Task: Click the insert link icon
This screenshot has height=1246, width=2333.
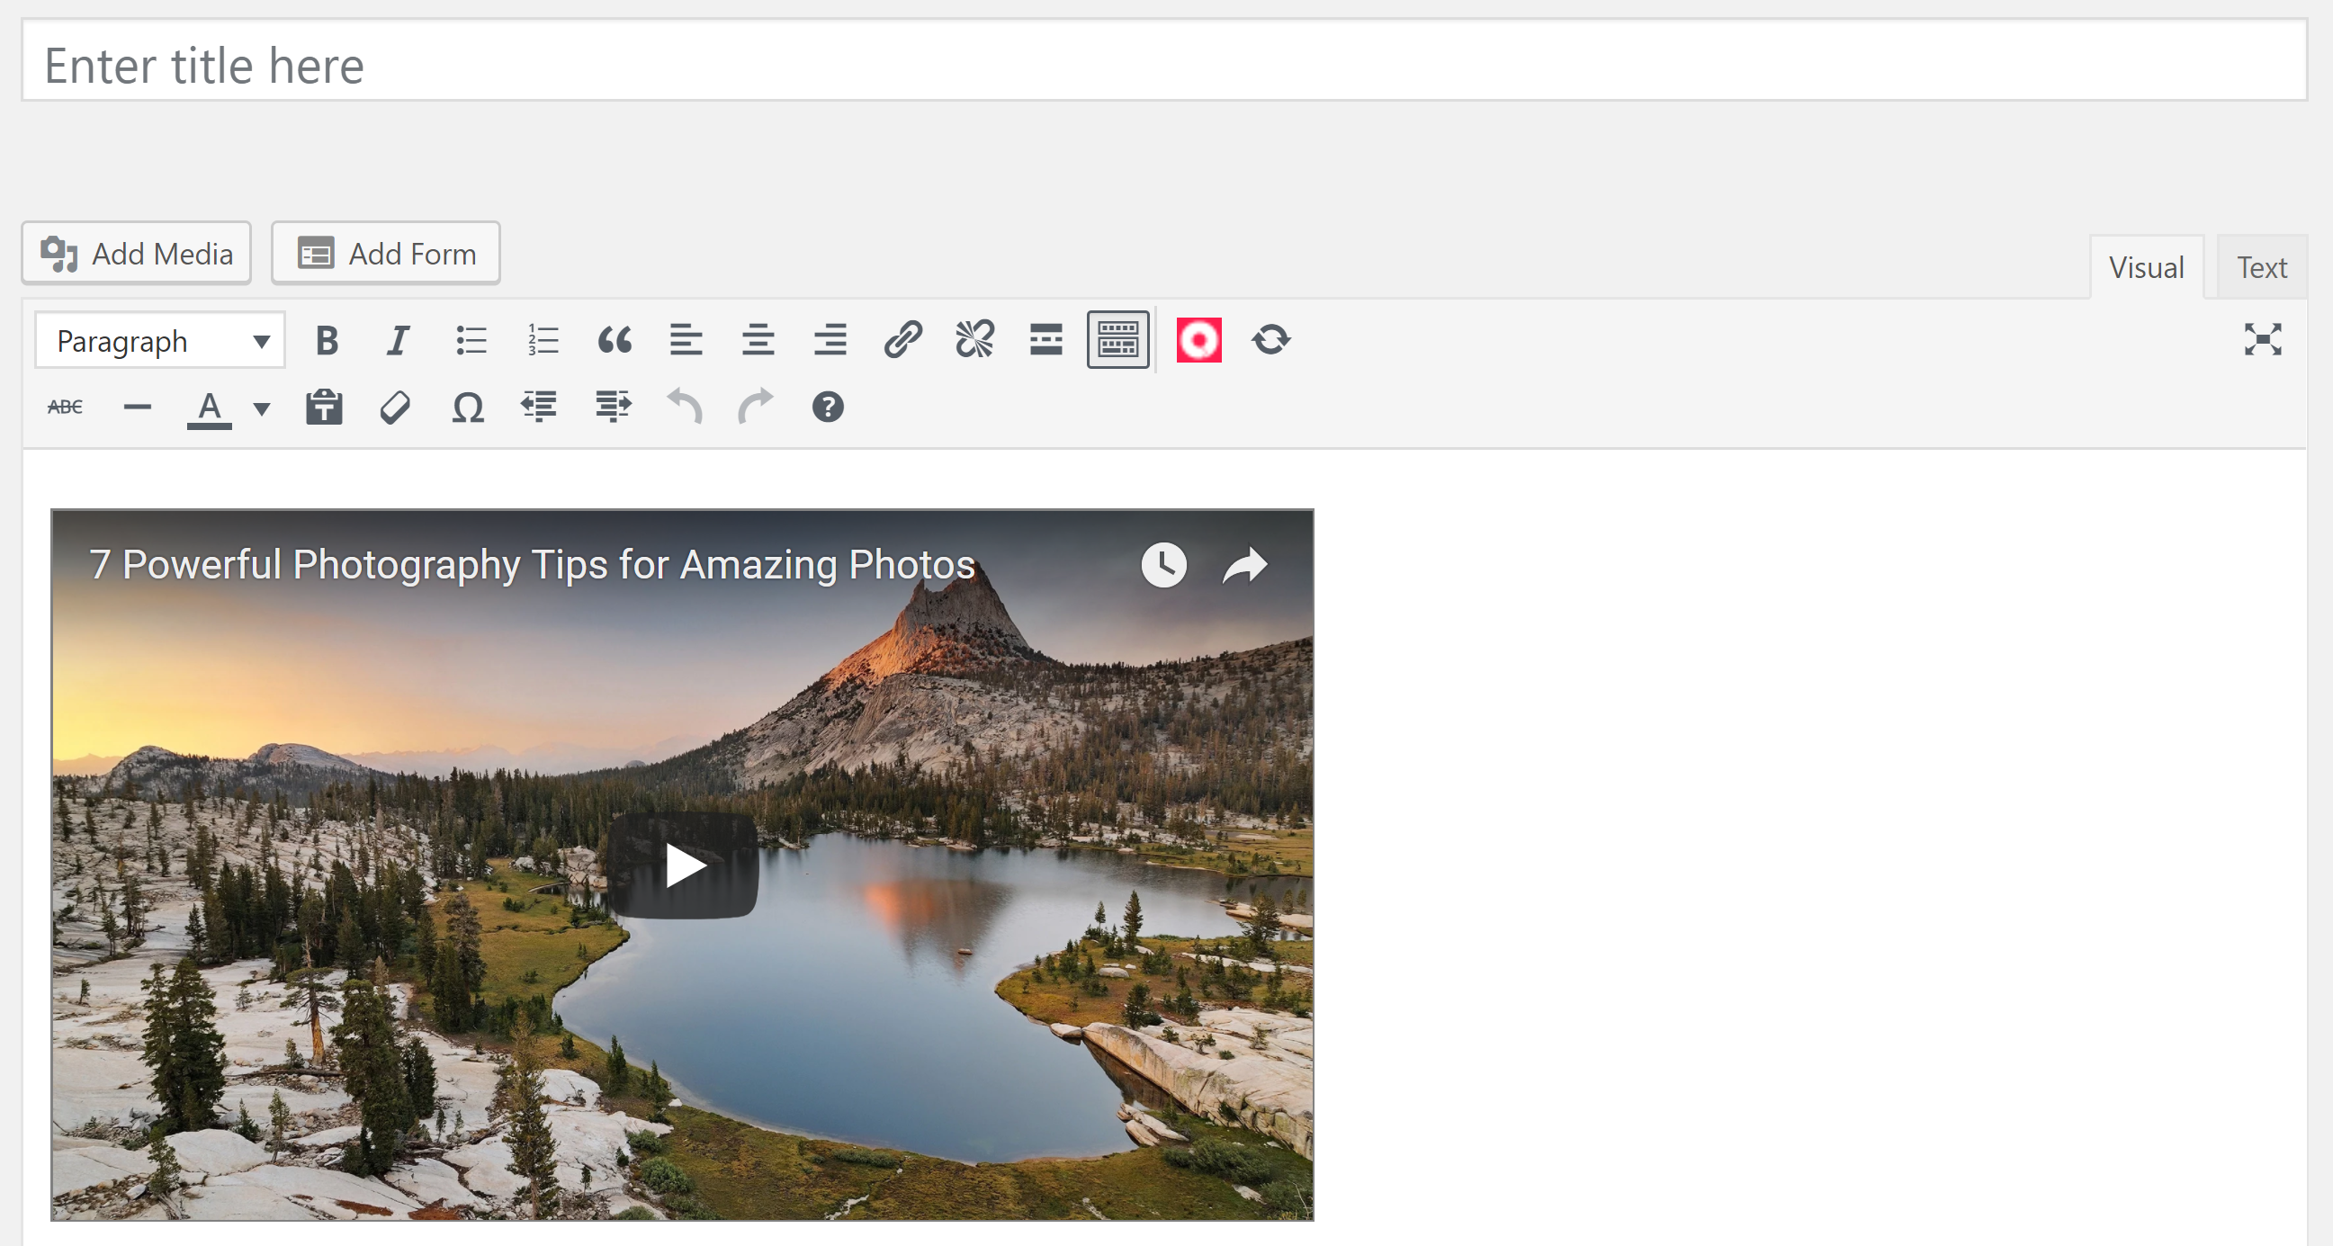Action: coord(902,340)
